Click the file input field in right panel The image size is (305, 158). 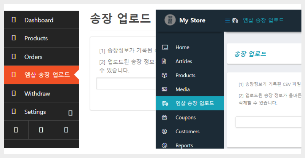tap(268, 122)
